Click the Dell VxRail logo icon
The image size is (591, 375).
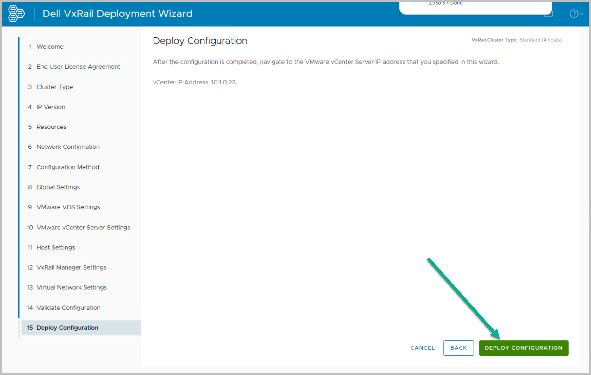[16, 14]
